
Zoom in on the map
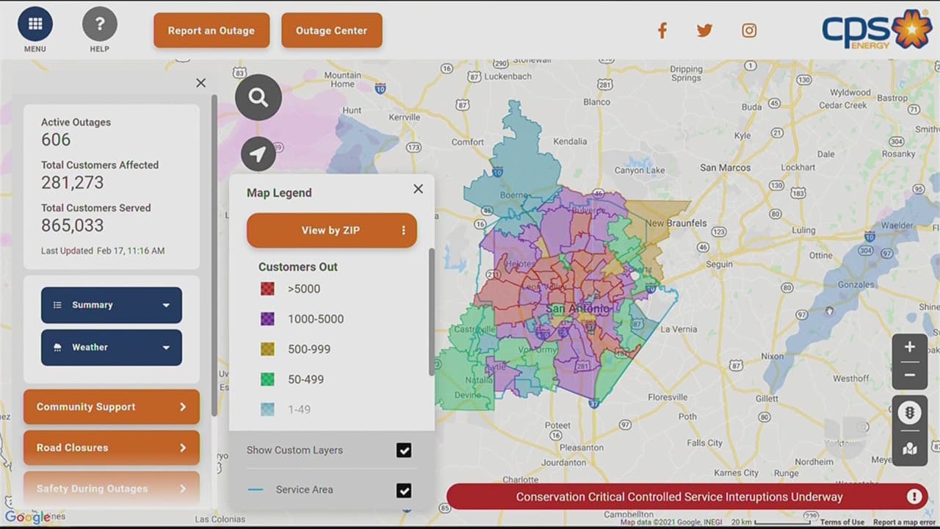tap(909, 347)
